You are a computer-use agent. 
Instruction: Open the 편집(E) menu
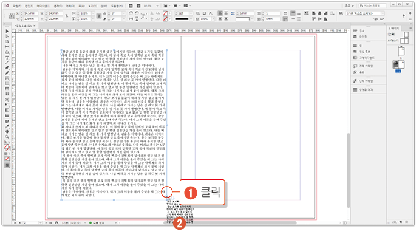[x=29, y=6]
